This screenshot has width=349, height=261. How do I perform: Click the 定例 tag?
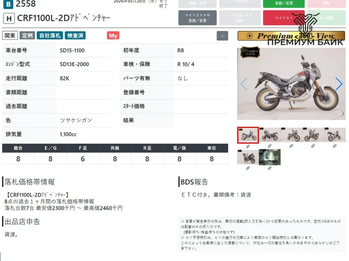coord(27,36)
